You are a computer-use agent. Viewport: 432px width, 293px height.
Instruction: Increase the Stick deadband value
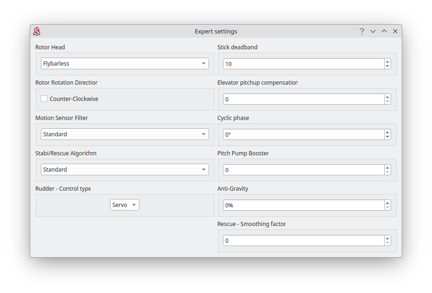(387, 61)
